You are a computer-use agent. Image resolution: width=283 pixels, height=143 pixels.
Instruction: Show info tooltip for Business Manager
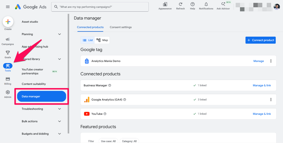pos(110,85)
